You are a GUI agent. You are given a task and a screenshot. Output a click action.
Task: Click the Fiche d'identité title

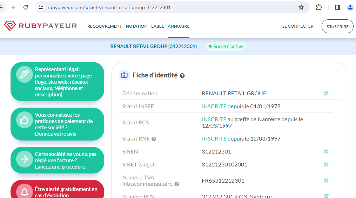click(x=155, y=75)
